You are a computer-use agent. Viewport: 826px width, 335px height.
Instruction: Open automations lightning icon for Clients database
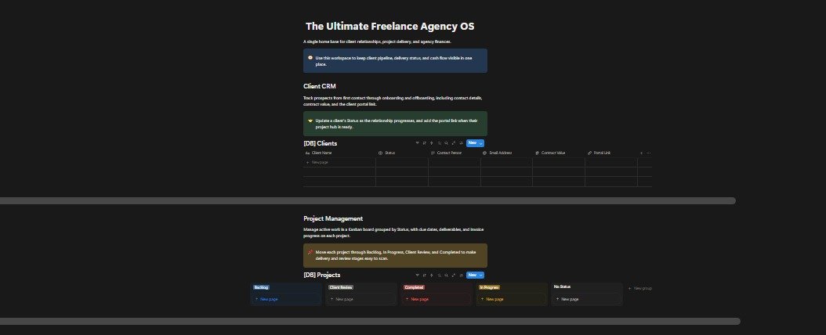pyautogui.click(x=432, y=143)
